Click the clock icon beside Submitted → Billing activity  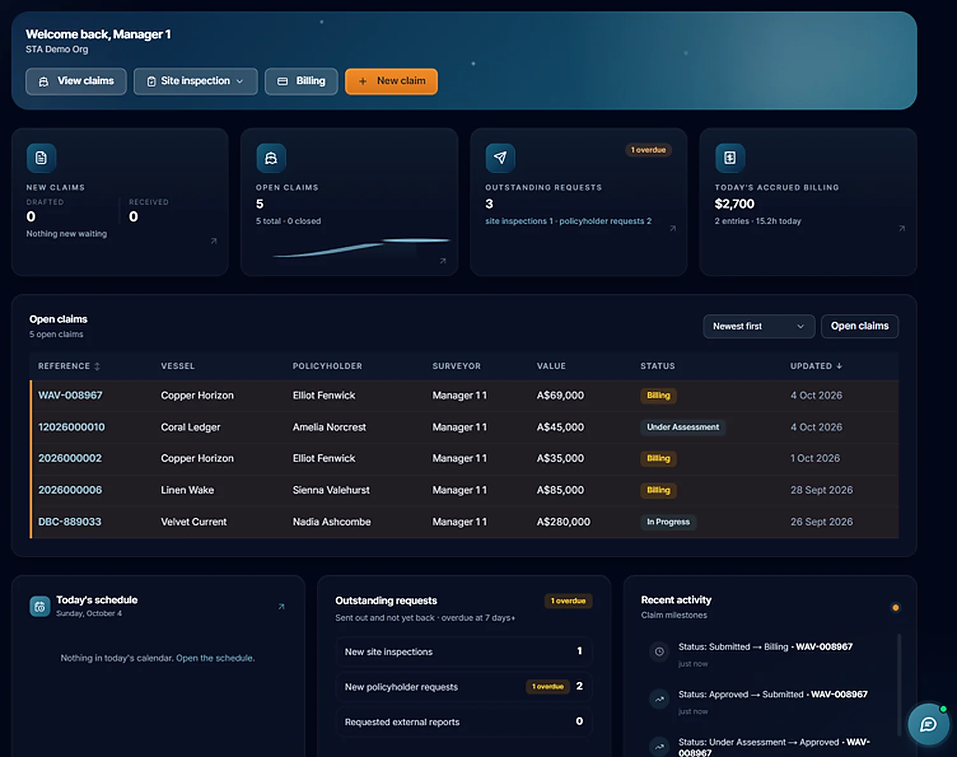(x=659, y=652)
